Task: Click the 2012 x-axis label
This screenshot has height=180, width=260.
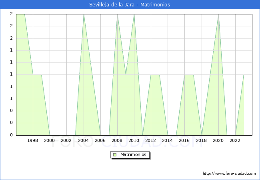Action: (150, 140)
